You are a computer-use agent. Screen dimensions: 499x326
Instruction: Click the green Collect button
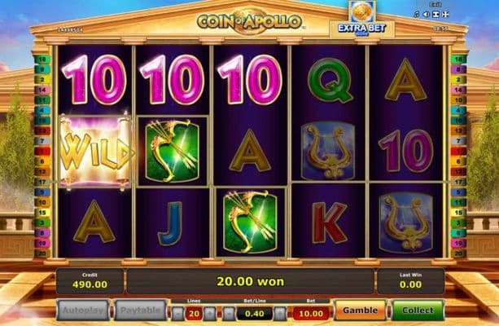(x=418, y=310)
